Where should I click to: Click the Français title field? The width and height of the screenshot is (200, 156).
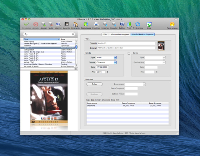coord(126,43)
